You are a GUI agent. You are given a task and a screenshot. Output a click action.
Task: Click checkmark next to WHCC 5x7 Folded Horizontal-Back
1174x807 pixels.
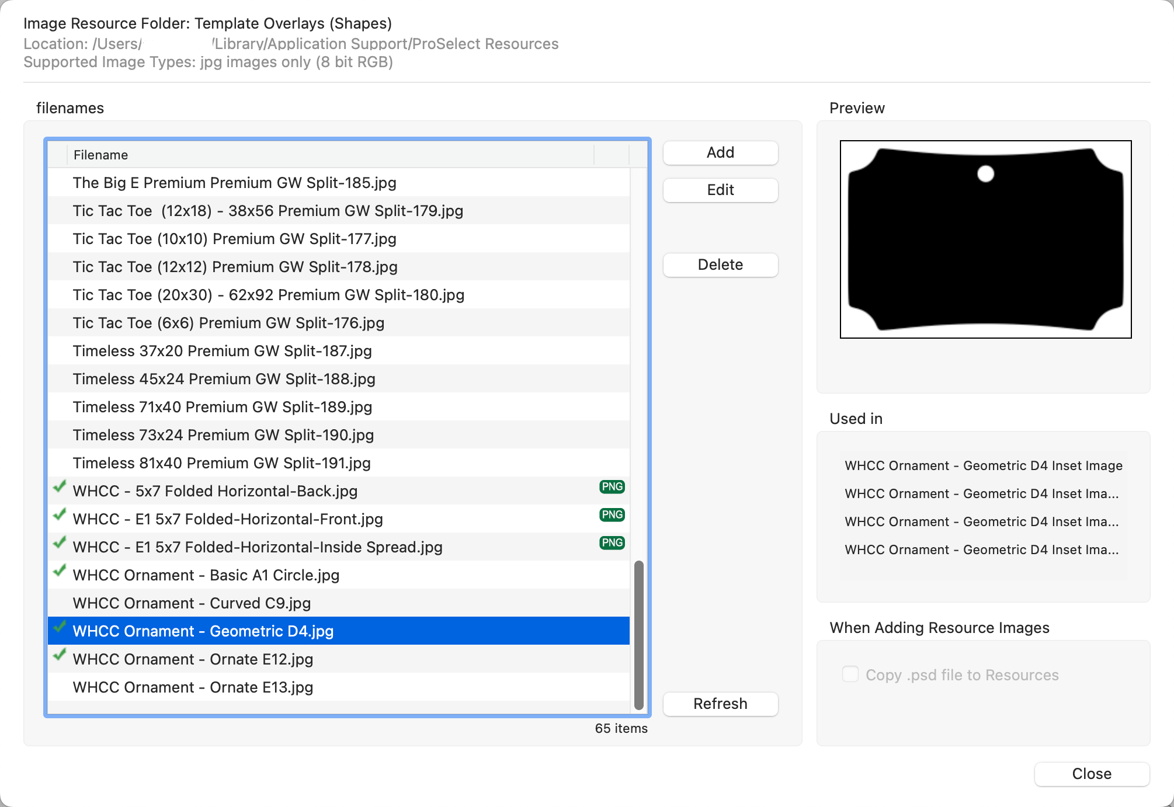60,487
